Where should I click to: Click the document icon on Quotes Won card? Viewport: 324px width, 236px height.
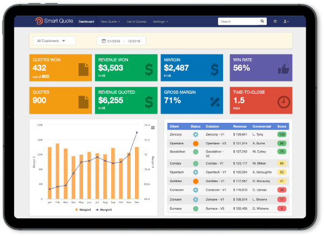pos(84,70)
